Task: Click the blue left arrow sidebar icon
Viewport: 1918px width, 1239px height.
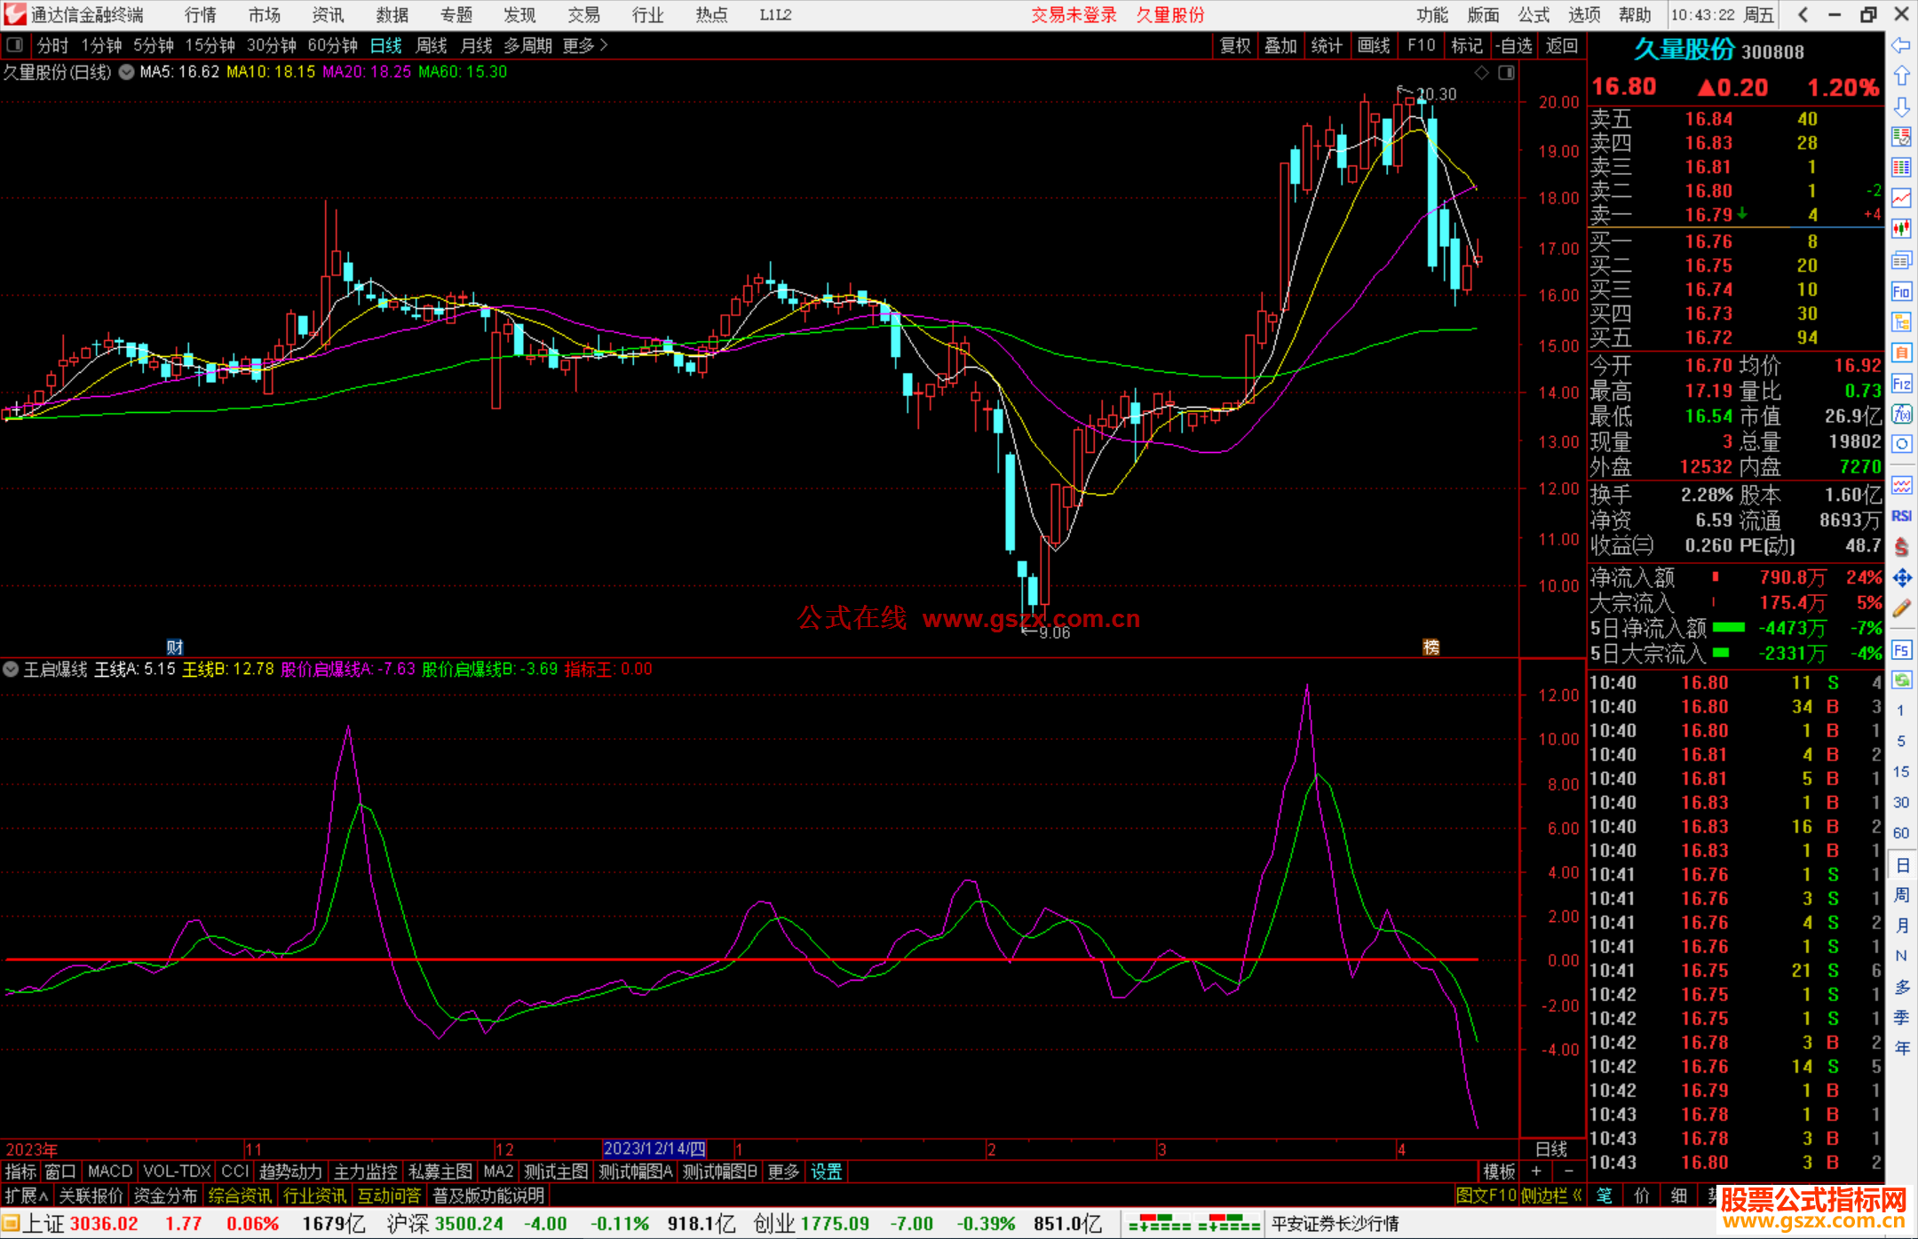Action: pos(1901,45)
